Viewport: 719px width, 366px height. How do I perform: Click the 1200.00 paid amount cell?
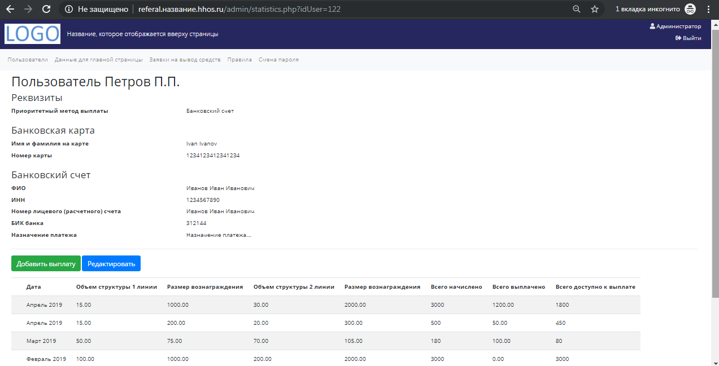pos(503,305)
